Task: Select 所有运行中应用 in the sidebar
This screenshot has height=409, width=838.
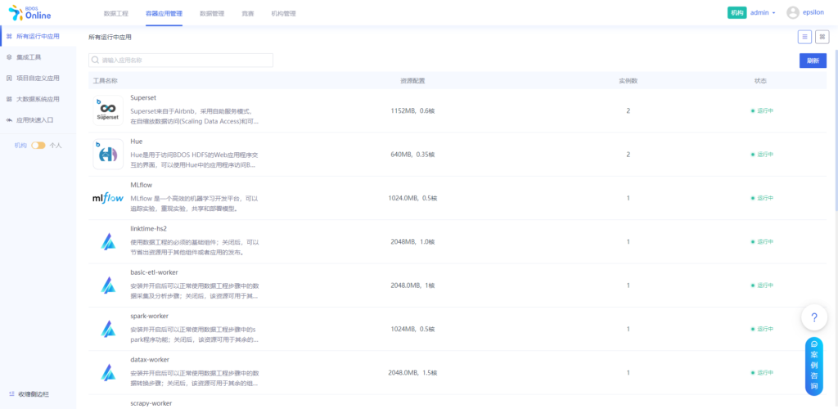Action: coord(38,36)
